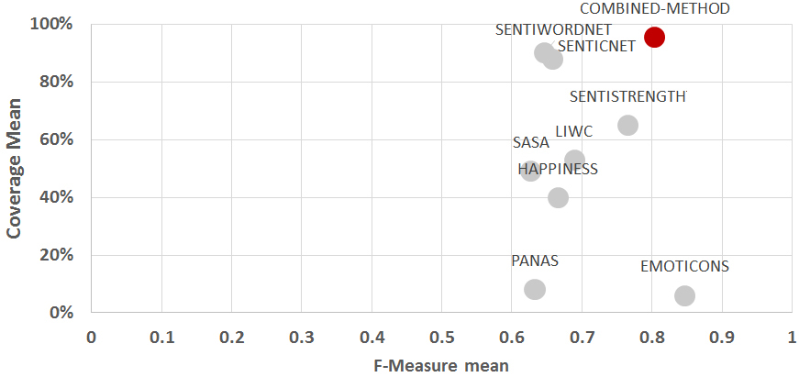Select the SASA data point marker
This screenshot has width=799, height=377.
pos(530,171)
